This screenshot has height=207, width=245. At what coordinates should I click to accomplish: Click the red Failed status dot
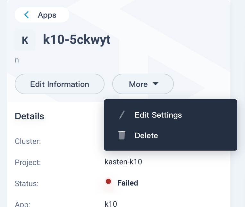pyautogui.click(x=108, y=182)
